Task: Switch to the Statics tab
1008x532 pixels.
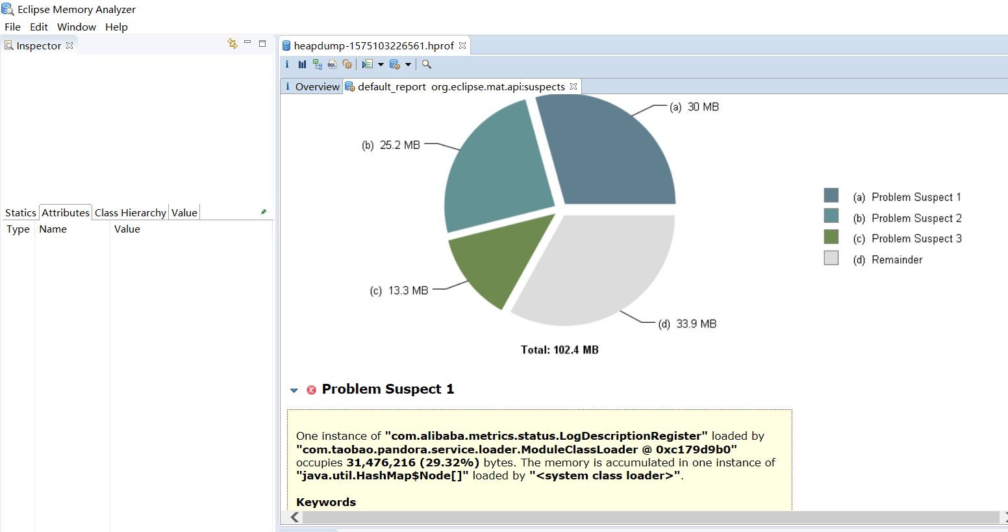Action: [20, 212]
